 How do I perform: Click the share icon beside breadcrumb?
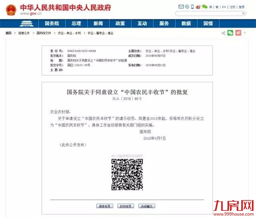click(x=224, y=33)
